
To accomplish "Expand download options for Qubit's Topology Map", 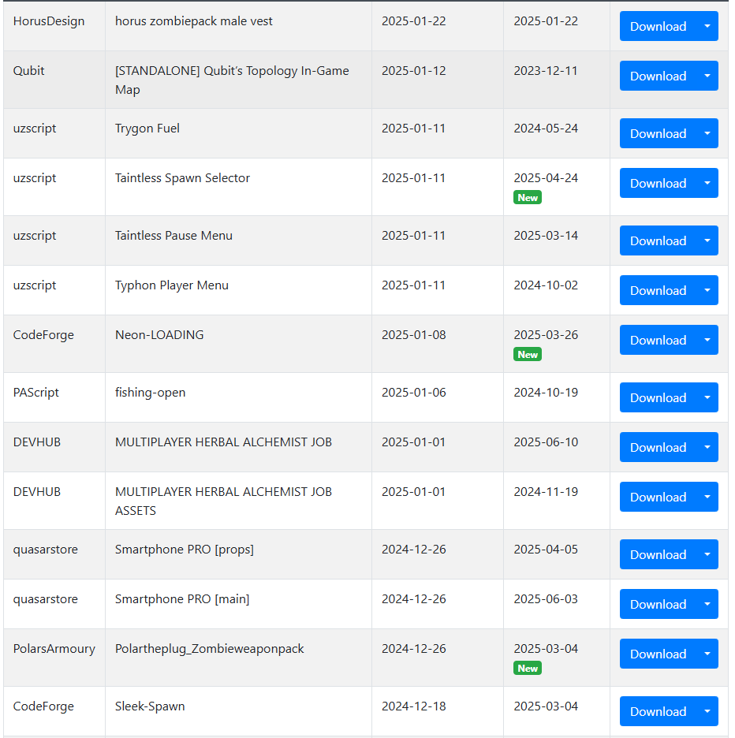I will point(707,76).
